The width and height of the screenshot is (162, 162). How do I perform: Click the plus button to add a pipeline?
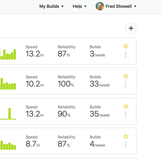[131, 28]
